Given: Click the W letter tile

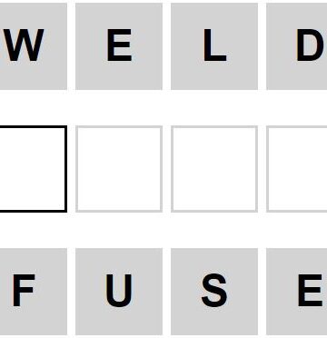Looking at the screenshot, I should (x=33, y=46).
